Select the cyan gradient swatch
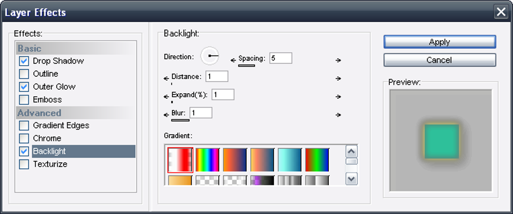This screenshot has width=513, height=214. [290, 159]
